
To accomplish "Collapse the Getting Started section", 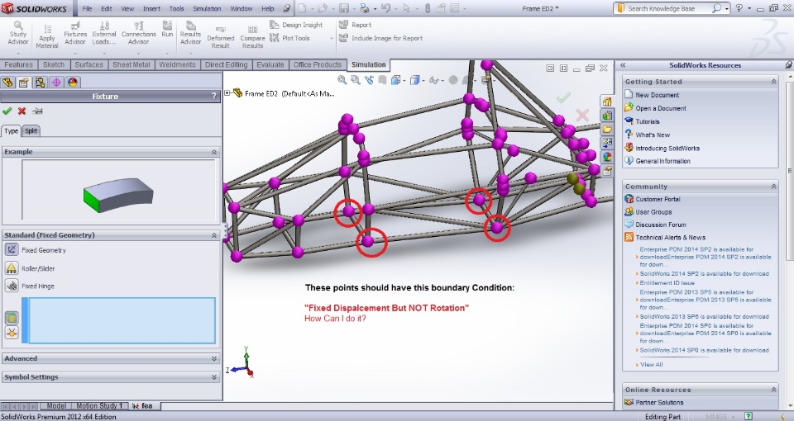I will [774, 82].
